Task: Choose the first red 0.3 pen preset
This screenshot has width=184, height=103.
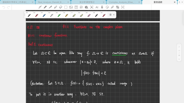Action: pyautogui.click(x=37, y=15)
